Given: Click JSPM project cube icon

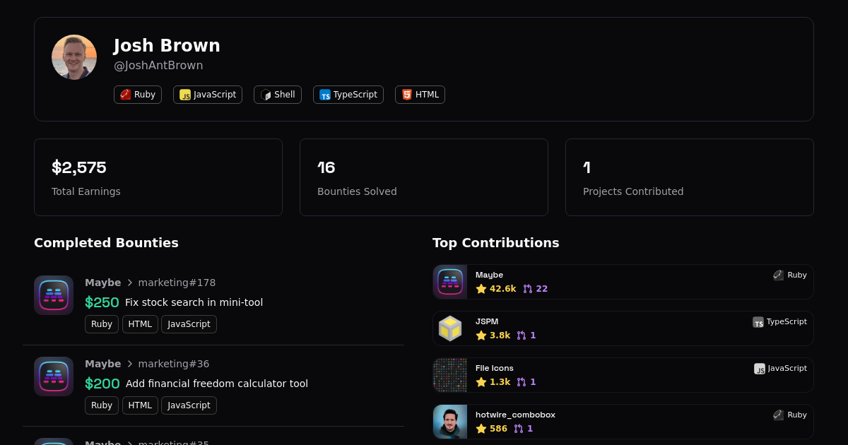Looking at the screenshot, I should point(450,328).
